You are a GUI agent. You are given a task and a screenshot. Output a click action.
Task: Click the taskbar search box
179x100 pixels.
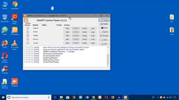(x=29, y=97)
